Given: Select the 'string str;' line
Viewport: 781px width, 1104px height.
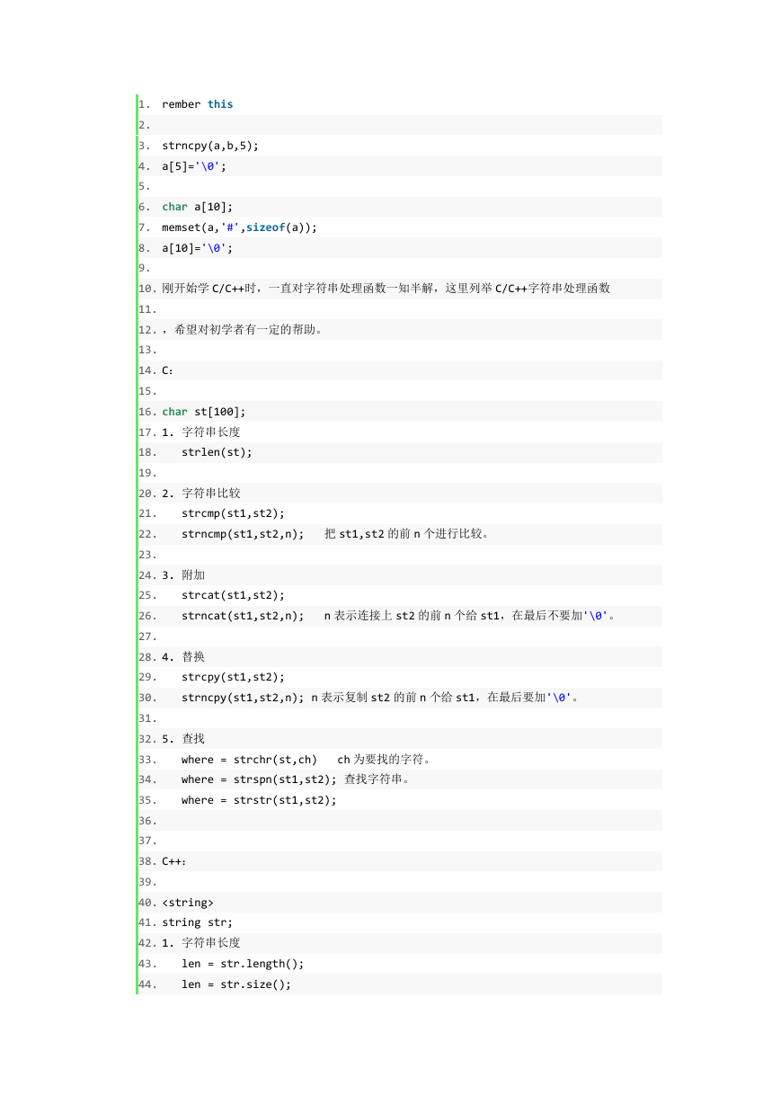Looking at the screenshot, I should pyautogui.click(x=198, y=922).
